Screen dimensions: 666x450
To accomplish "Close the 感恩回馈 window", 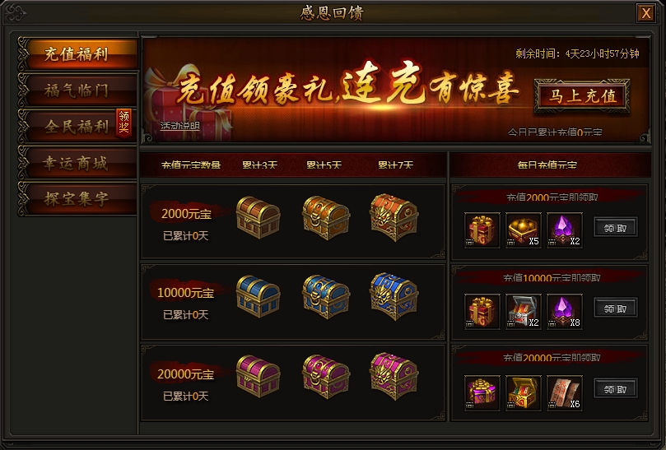I will (646, 13).
